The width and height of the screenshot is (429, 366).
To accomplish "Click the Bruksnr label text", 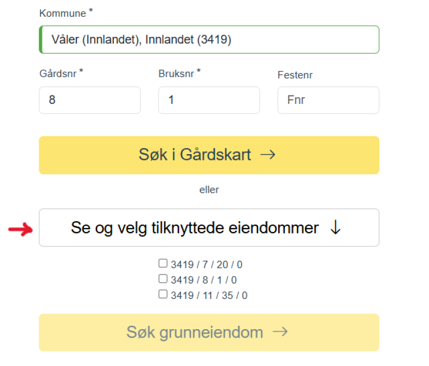I will (x=176, y=73).
